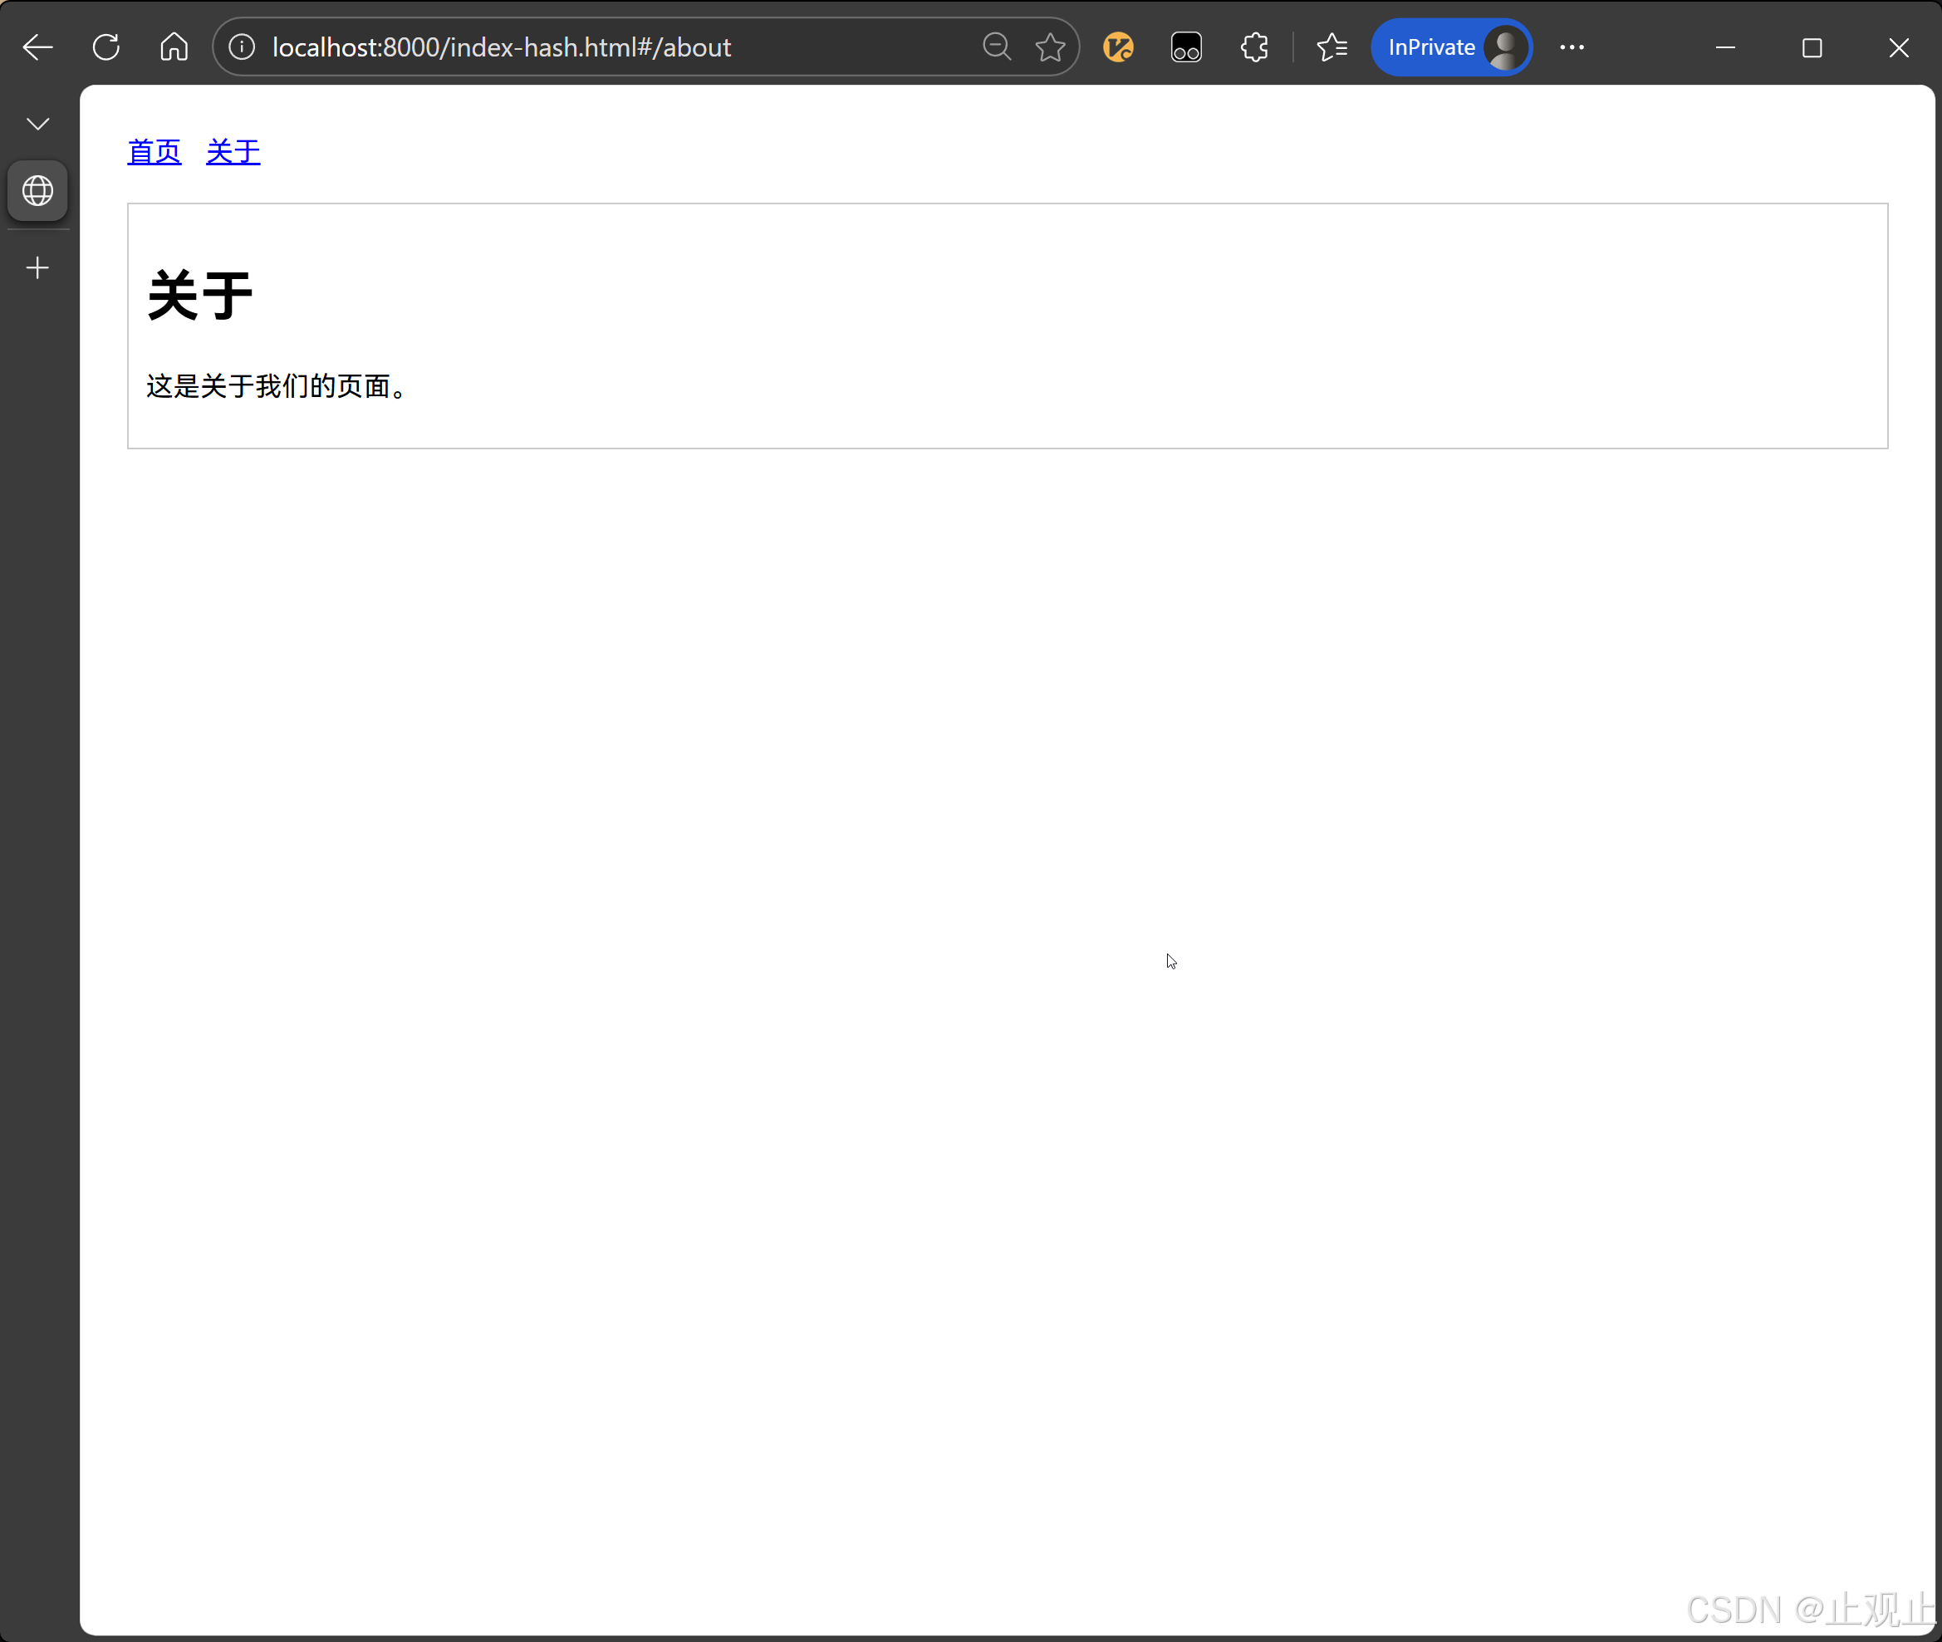Minimize the browser window

coord(1726,47)
